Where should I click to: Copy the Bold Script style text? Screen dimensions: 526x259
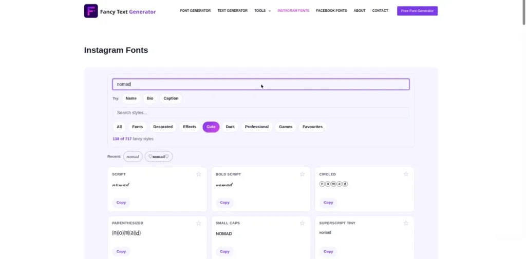pyautogui.click(x=225, y=203)
